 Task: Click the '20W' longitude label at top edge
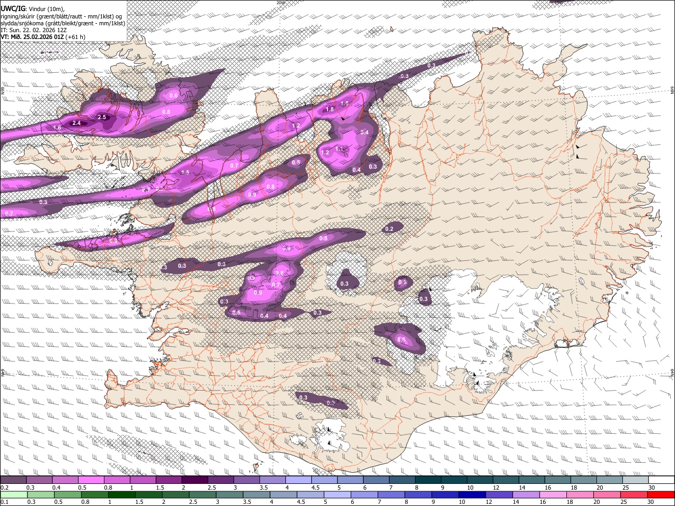[x=280, y=3]
